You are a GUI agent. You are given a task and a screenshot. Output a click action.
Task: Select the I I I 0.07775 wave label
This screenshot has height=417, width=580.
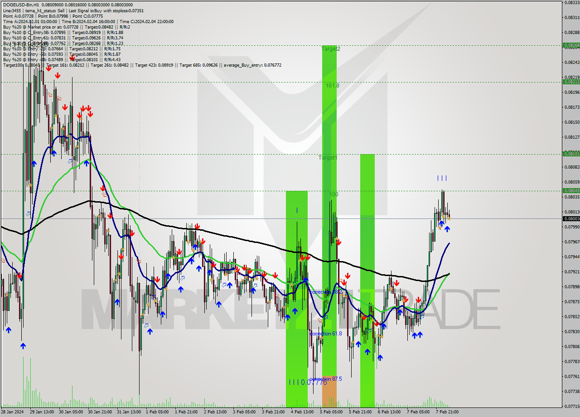308,383
